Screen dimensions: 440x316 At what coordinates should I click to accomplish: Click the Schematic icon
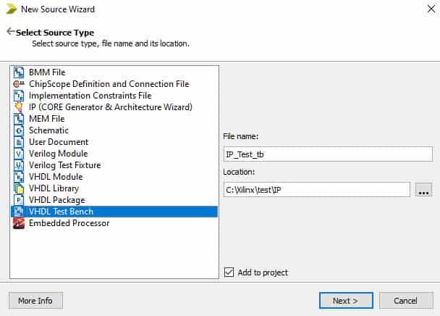[19, 130]
